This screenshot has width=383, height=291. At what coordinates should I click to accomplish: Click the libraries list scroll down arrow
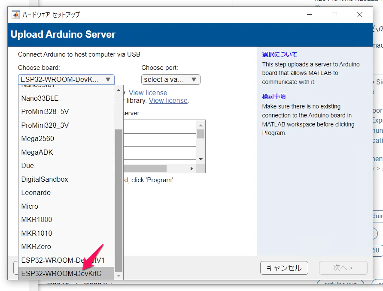(x=201, y=159)
